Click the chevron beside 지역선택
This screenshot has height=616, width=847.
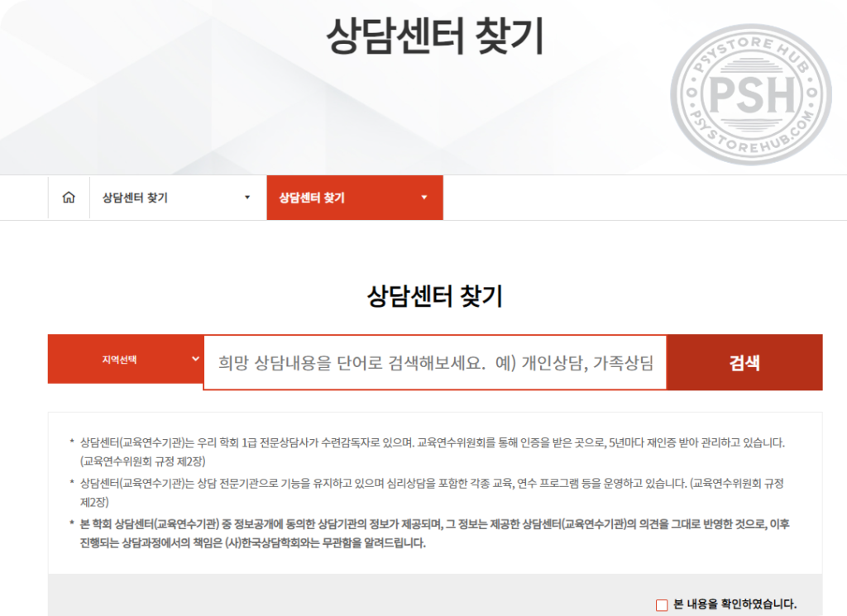pyautogui.click(x=195, y=359)
